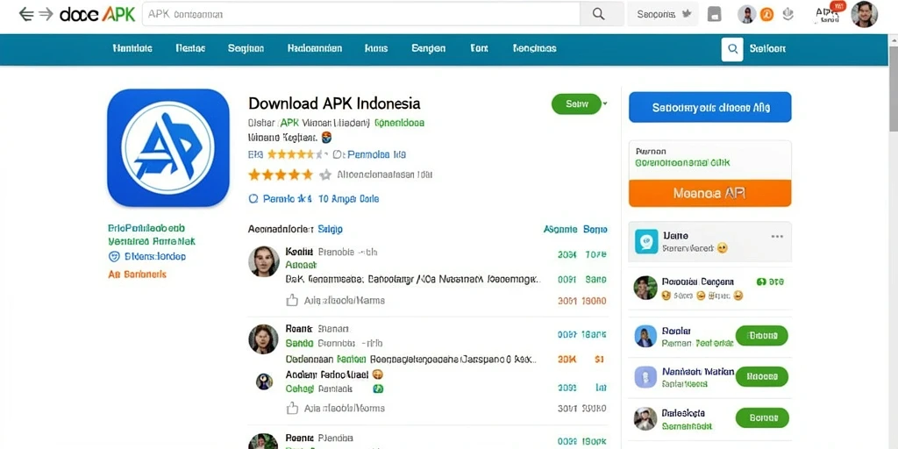898x449 pixels.
Task: Click the Download APK Indonesia title
Action: click(334, 103)
